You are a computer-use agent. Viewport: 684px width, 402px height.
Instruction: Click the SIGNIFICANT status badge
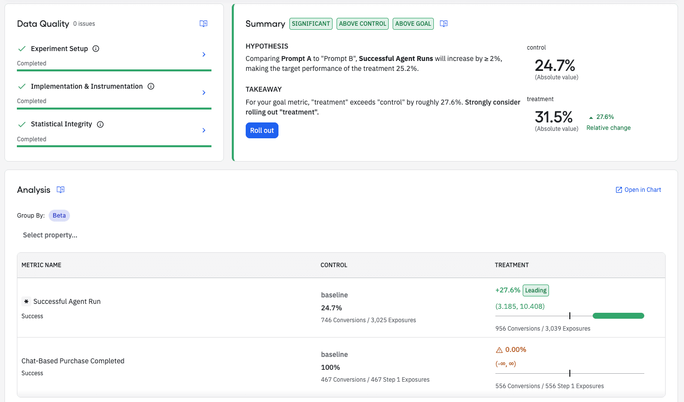[x=311, y=24]
